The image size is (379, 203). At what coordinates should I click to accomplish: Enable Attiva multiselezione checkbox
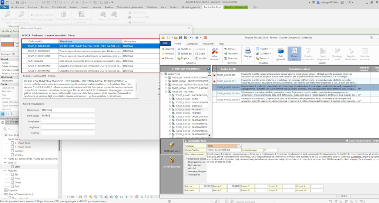[x=347, y=141]
